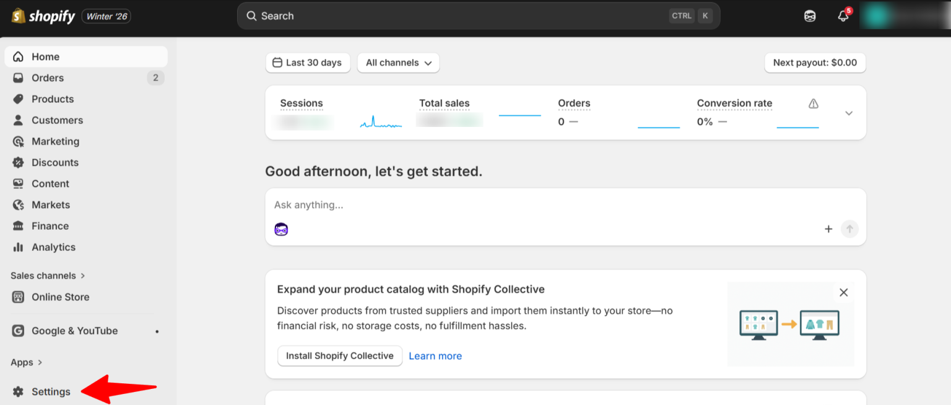
Task: Click the Products tag icon
Action: pos(18,99)
